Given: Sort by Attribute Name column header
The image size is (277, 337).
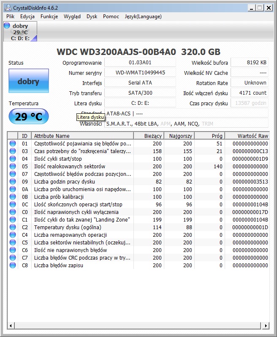Looking at the screenshot, I should (83, 136).
